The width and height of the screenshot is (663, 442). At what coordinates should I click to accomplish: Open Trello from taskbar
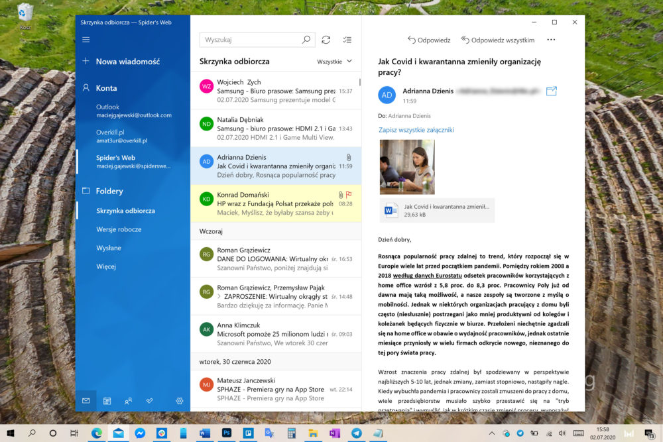pyautogui.click(x=248, y=433)
